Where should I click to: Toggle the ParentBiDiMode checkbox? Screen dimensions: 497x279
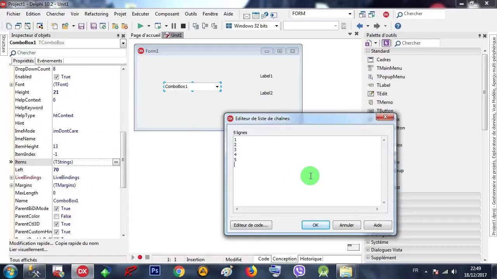(56, 208)
